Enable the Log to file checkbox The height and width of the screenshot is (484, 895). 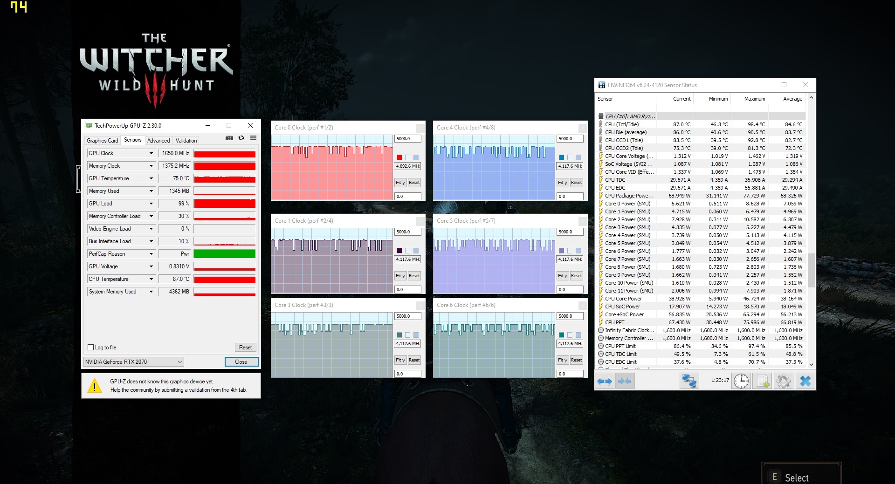pyautogui.click(x=91, y=348)
